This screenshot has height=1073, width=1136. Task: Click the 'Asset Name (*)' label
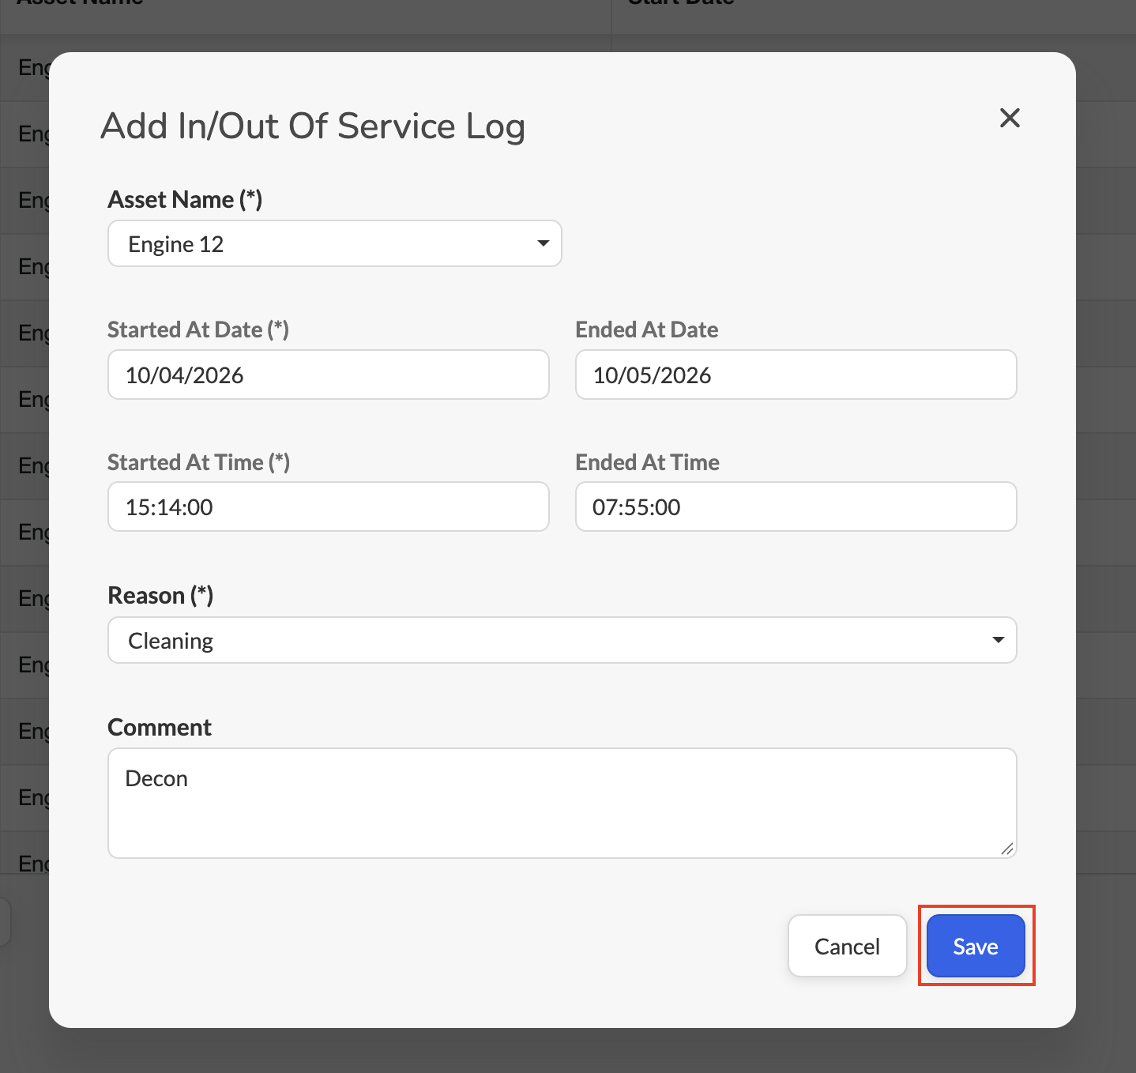click(185, 199)
